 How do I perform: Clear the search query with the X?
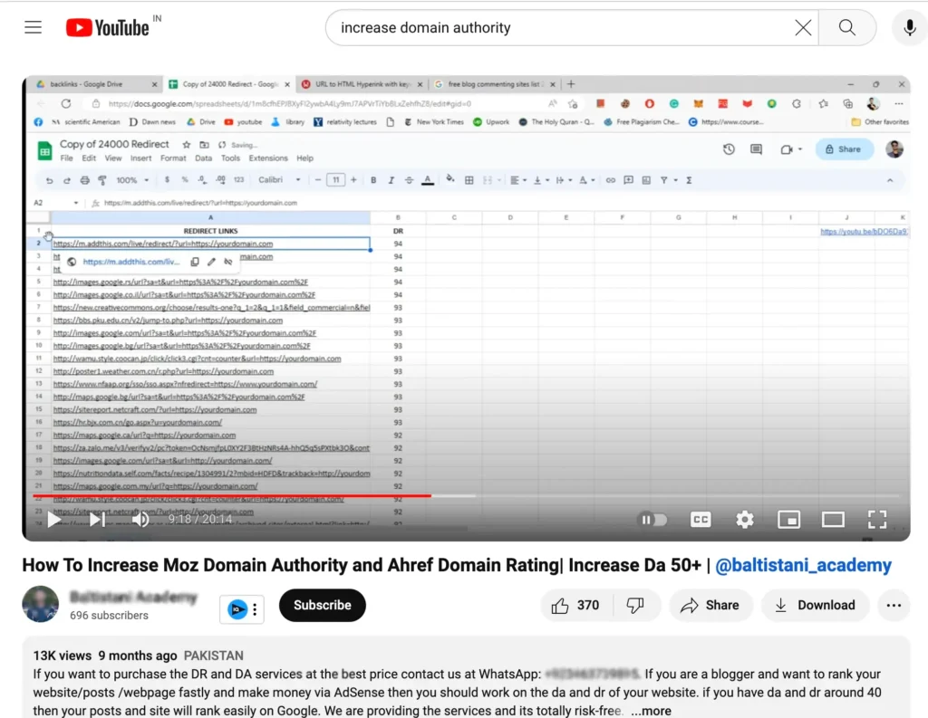click(x=803, y=28)
